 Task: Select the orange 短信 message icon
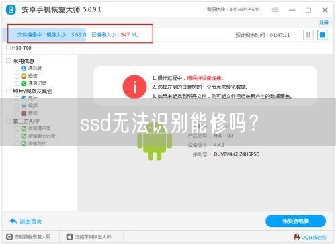(24, 76)
